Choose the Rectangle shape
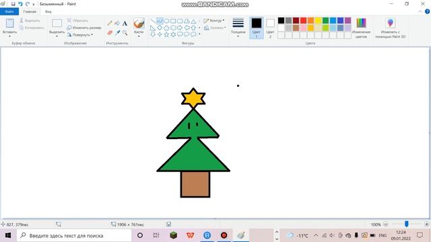Screen dimensions: 431x242 [x=173, y=21]
